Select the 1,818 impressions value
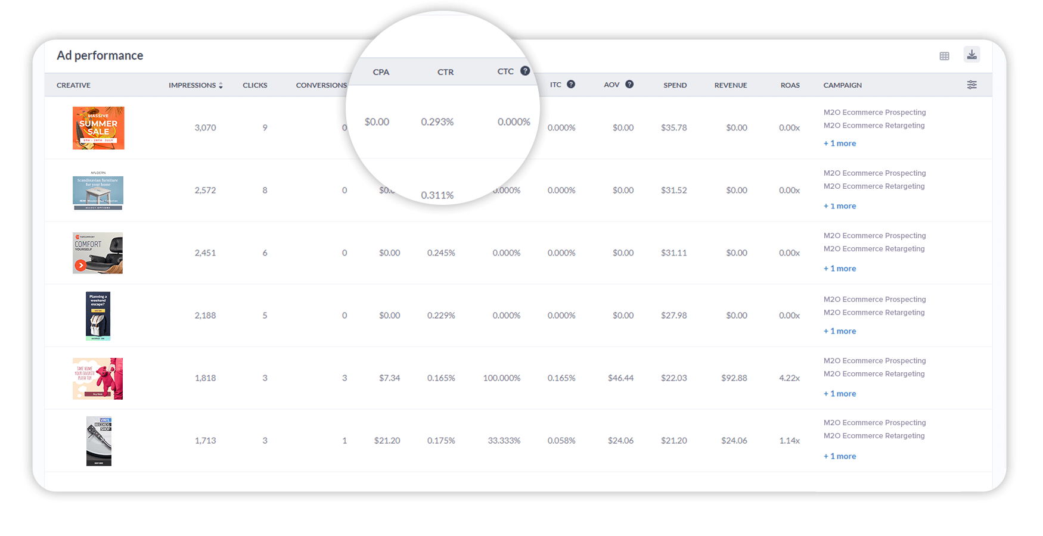This screenshot has height=536, width=1043. [x=205, y=378]
